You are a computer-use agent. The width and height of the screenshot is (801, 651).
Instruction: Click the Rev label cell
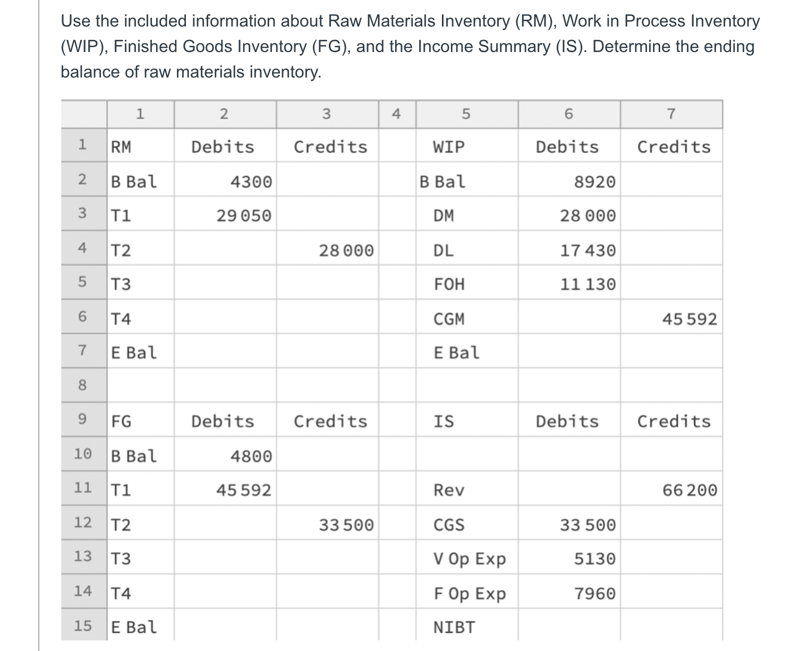pyautogui.click(x=467, y=488)
